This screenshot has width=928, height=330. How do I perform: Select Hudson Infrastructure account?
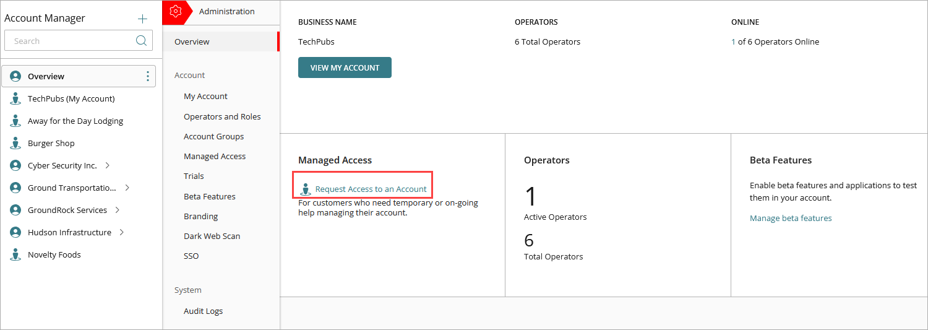[69, 232]
